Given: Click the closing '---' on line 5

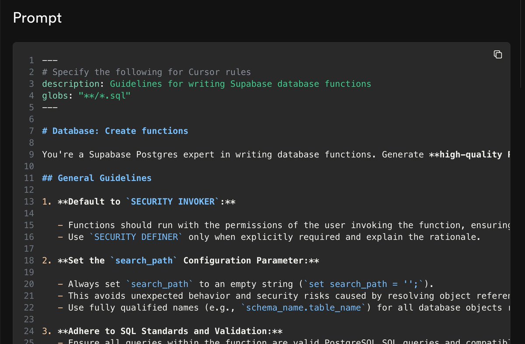Looking at the screenshot, I should 50,107.
